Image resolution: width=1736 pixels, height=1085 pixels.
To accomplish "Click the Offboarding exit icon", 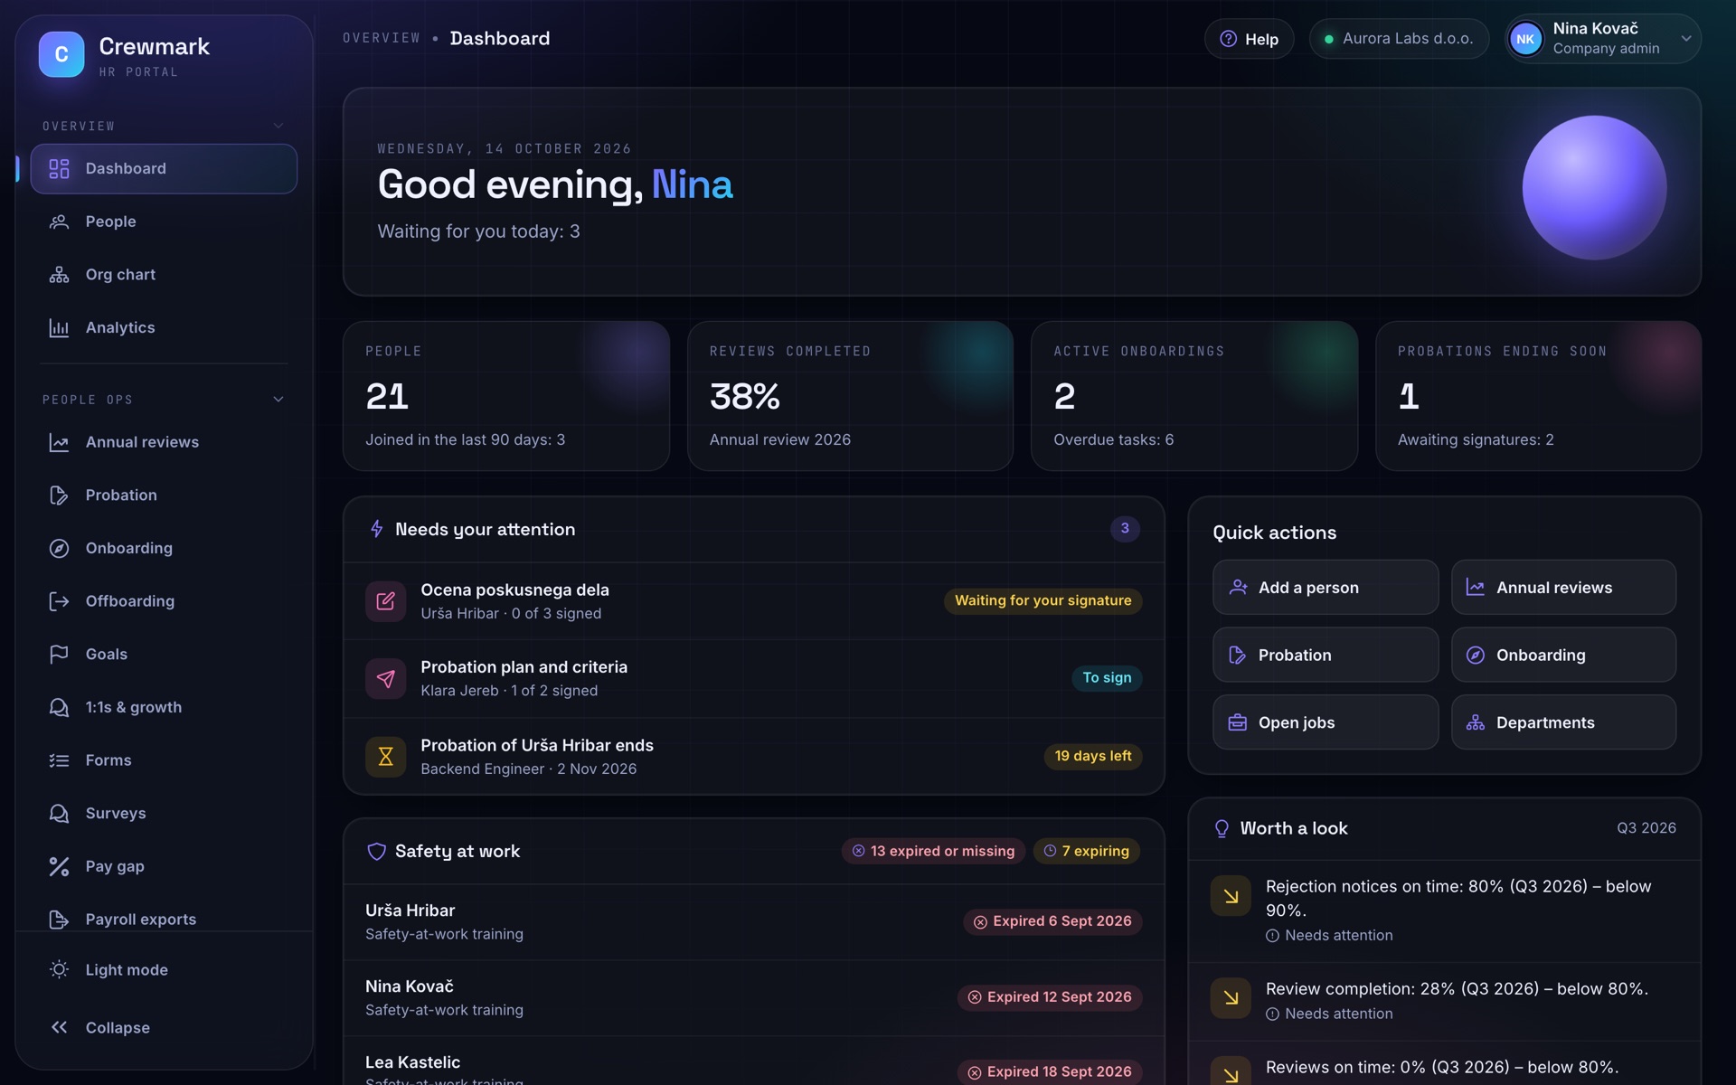I will click(59, 601).
